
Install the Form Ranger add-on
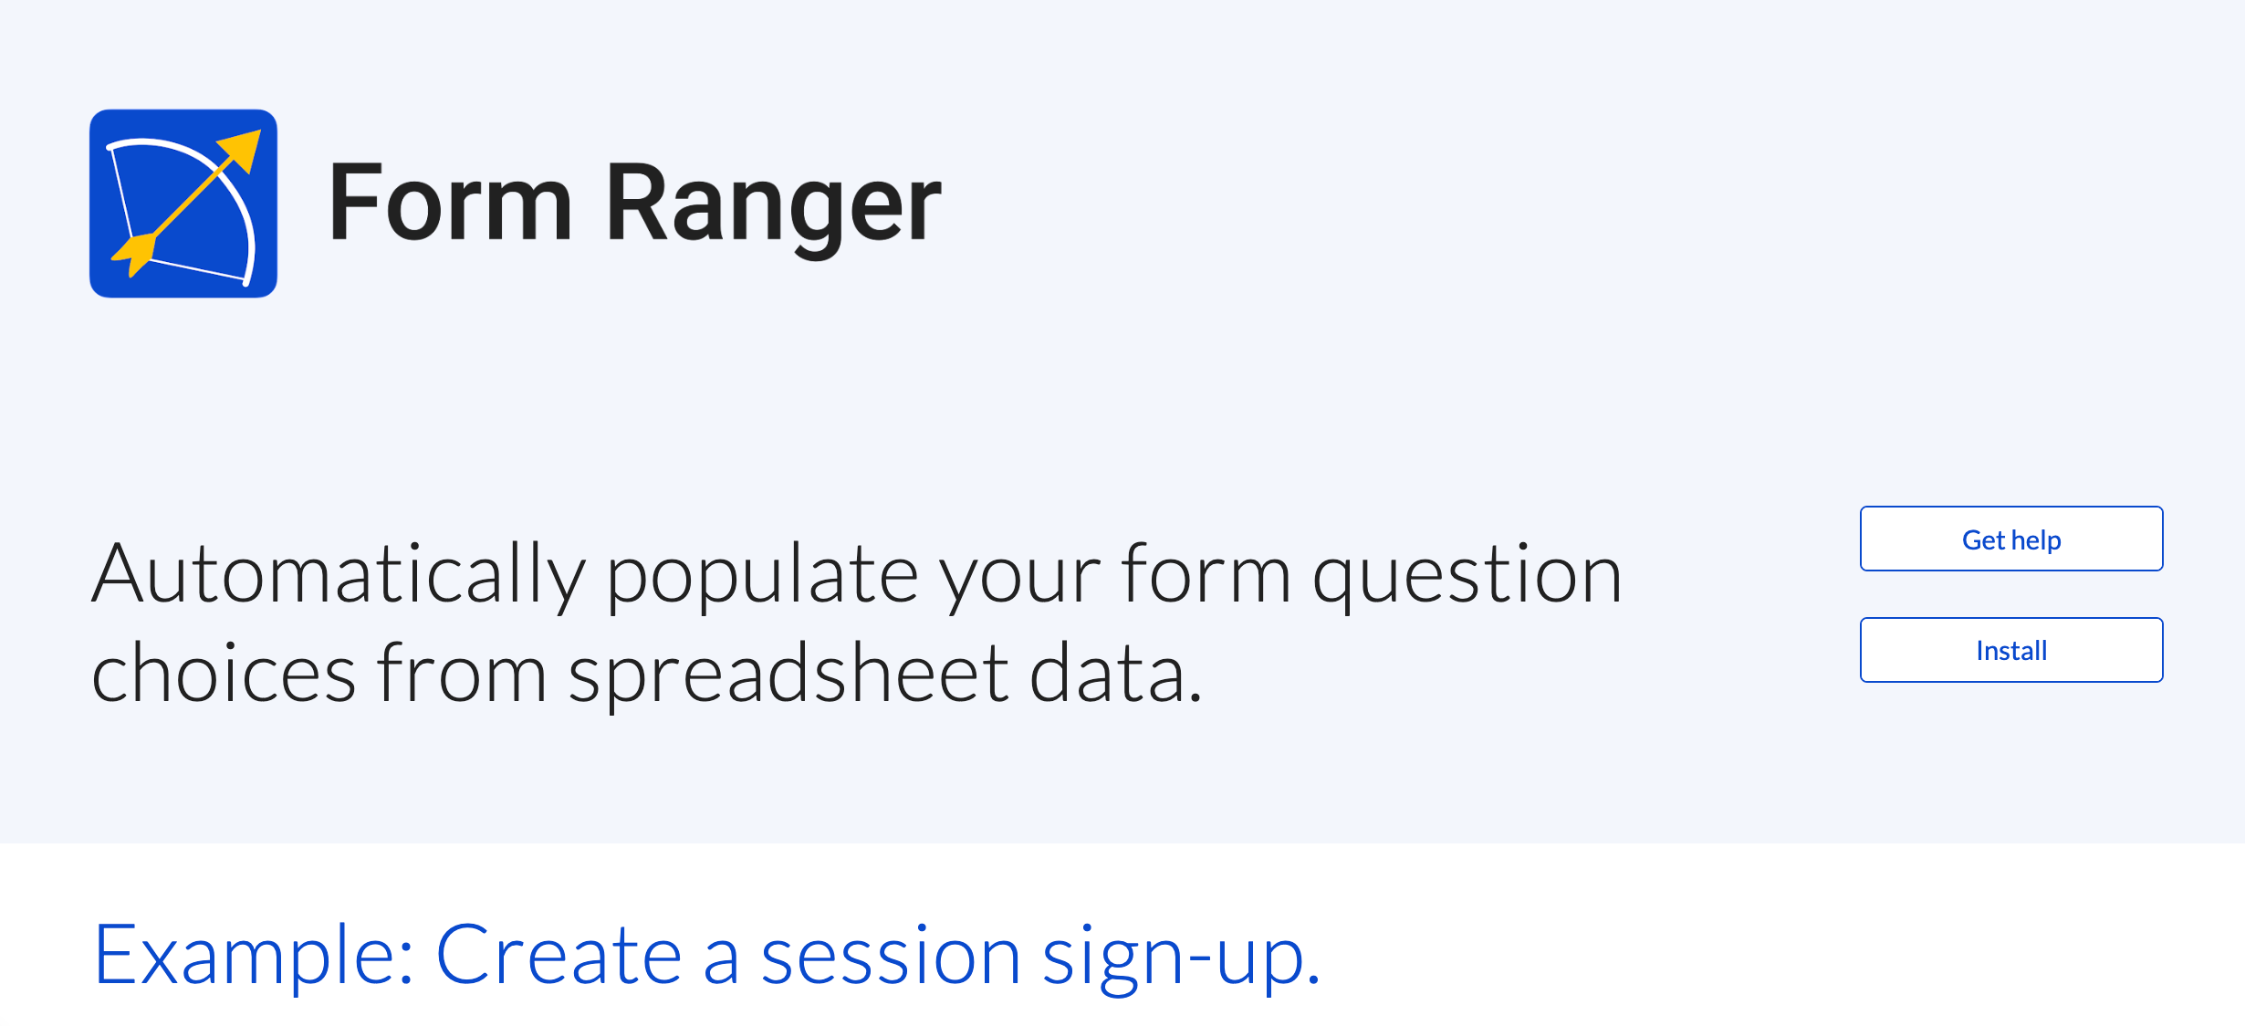pyautogui.click(x=2011, y=650)
